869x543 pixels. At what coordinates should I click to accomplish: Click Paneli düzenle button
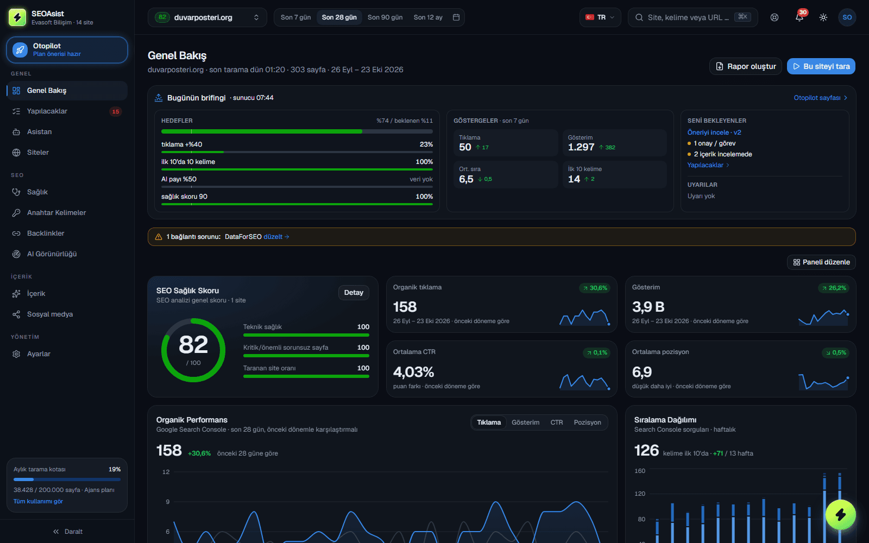coord(821,262)
